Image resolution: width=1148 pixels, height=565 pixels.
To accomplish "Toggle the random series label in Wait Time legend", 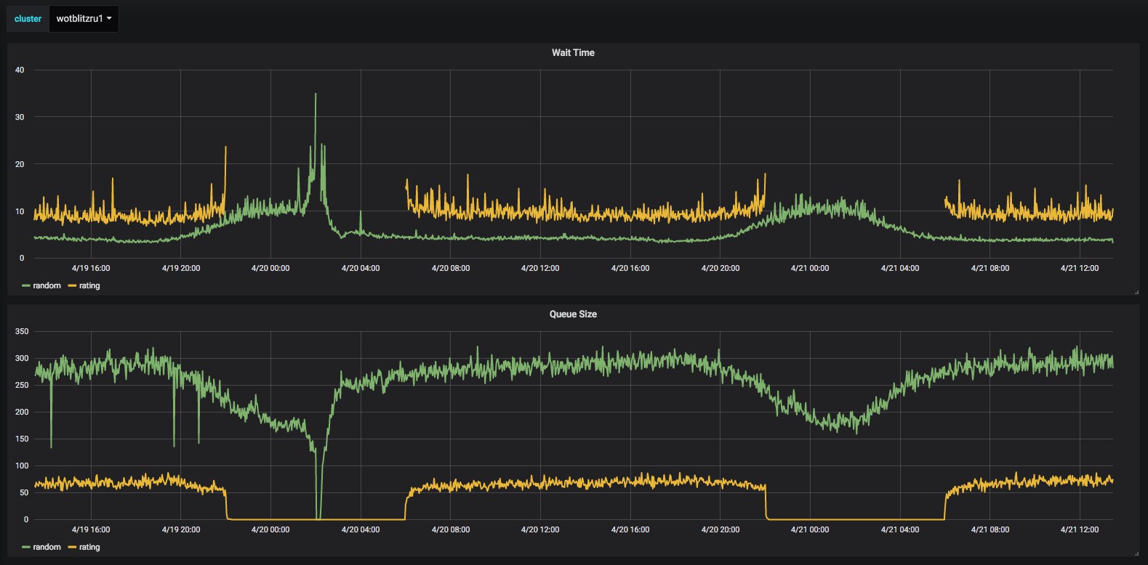I will (47, 285).
